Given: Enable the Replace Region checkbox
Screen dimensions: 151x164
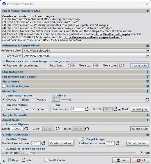Looking at the screenshot, I should 4,86.
